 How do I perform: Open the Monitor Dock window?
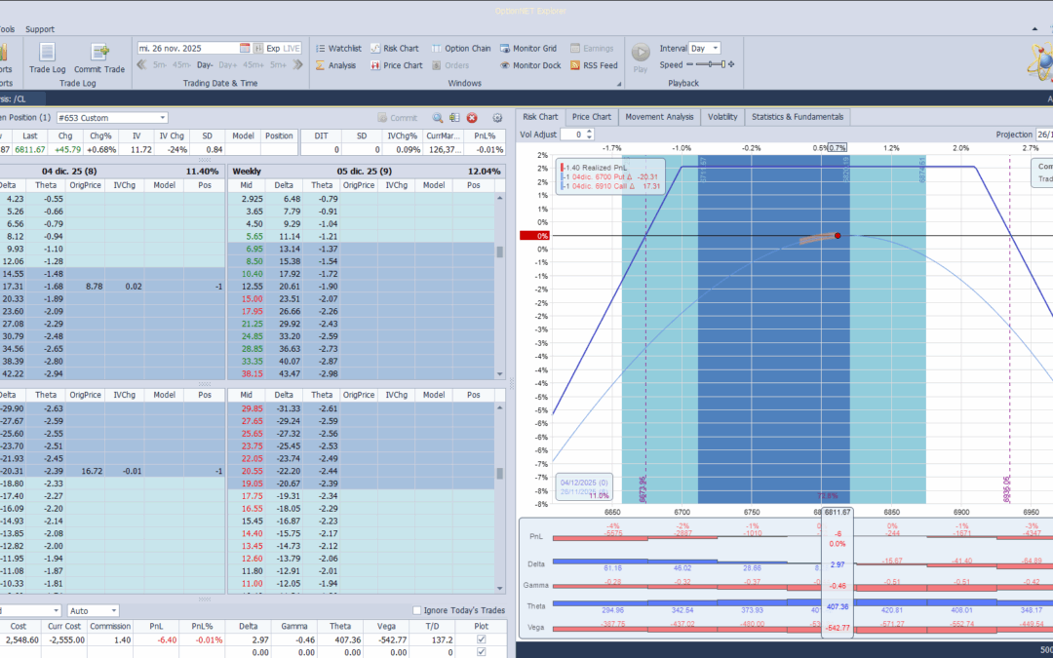tap(529, 65)
